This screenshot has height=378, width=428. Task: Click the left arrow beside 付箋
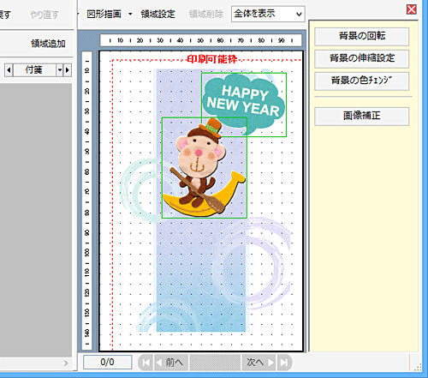pyautogui.click(x=9, y=70)
